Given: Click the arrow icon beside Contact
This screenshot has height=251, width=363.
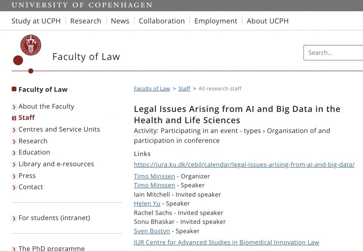Looking at the screenshot, I should pos(14,187).
